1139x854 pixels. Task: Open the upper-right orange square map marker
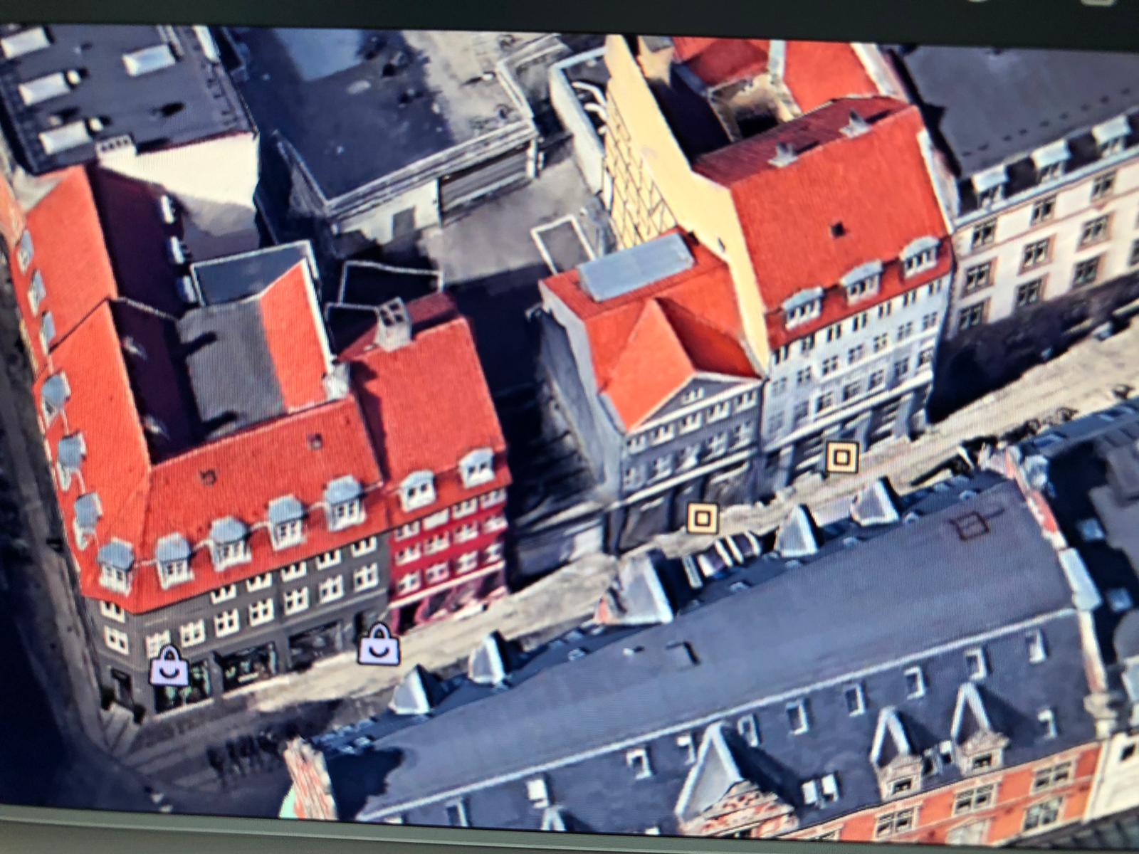pos(842,457)
